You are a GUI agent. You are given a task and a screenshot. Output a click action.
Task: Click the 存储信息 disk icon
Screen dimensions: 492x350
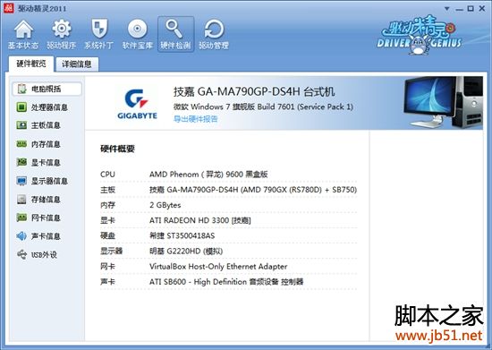[x=21, y=200]
